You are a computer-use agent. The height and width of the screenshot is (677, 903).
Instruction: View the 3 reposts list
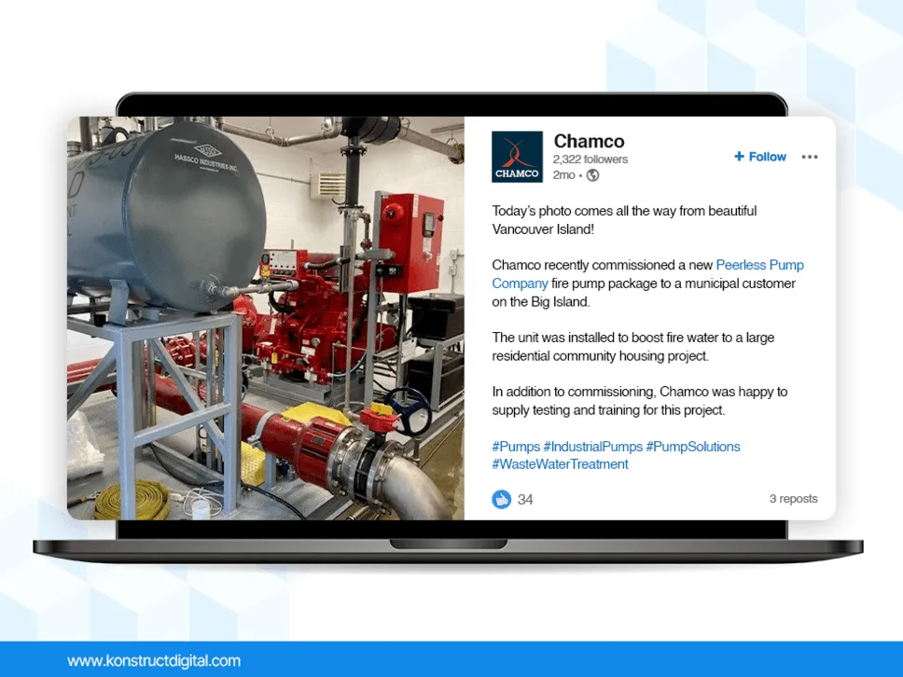793,499
